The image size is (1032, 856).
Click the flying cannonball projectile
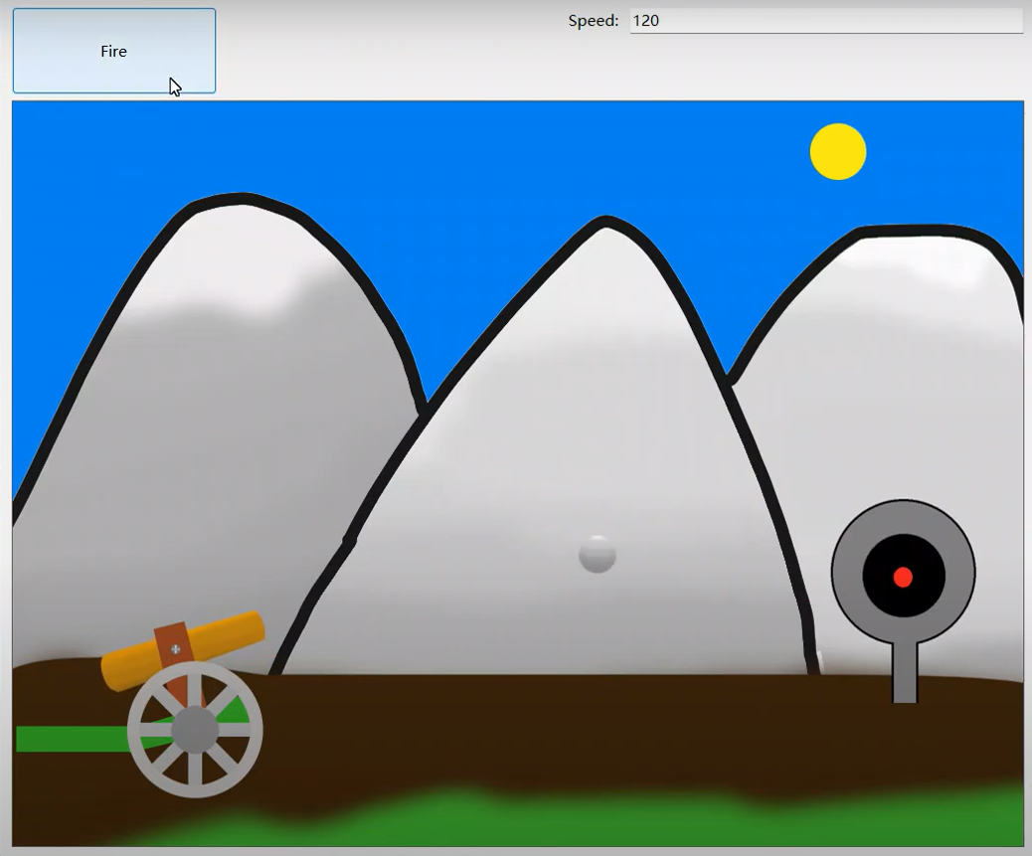[597, 555]
